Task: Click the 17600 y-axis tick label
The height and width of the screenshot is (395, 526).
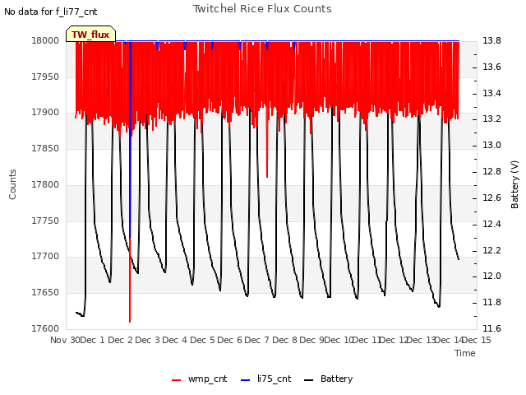Action: point(45,328)
